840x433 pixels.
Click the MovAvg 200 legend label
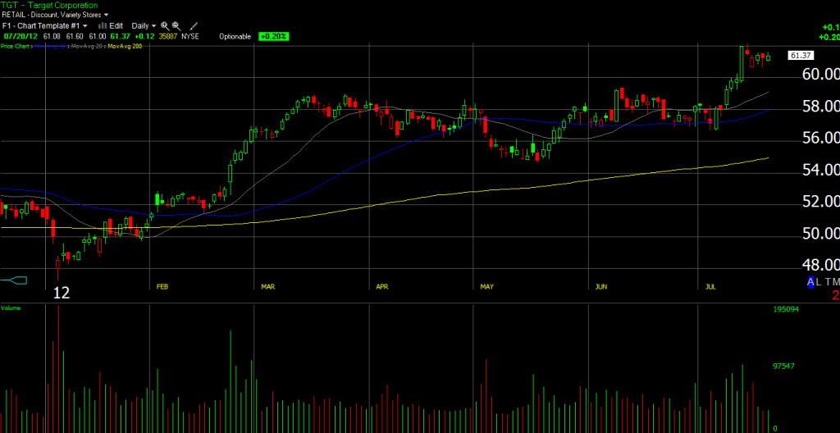tap(125, 47)
